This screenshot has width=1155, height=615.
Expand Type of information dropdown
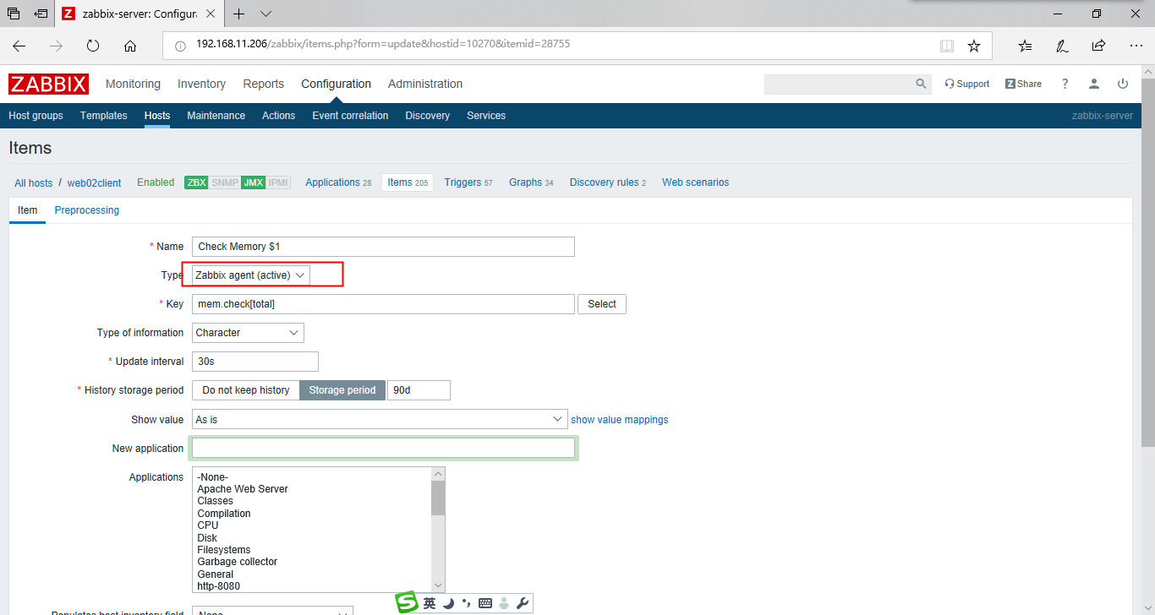coord(248,333)
